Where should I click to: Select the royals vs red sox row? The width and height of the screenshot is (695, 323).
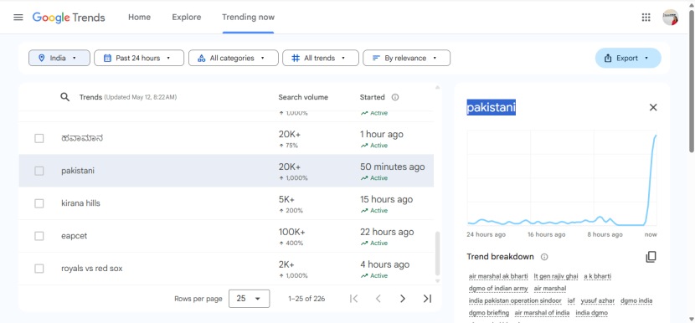click(226, 269)
